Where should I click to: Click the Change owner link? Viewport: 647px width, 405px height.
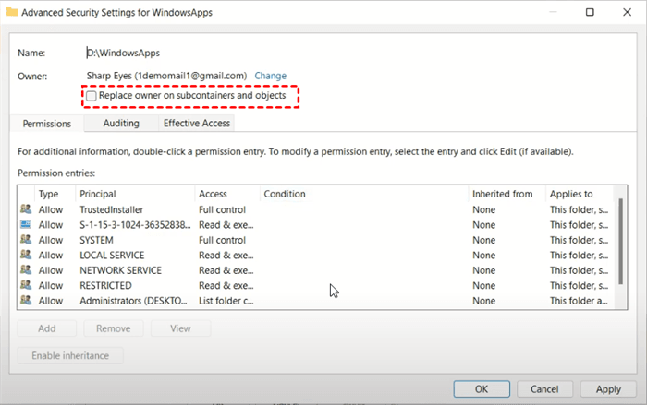click(270, 76)
